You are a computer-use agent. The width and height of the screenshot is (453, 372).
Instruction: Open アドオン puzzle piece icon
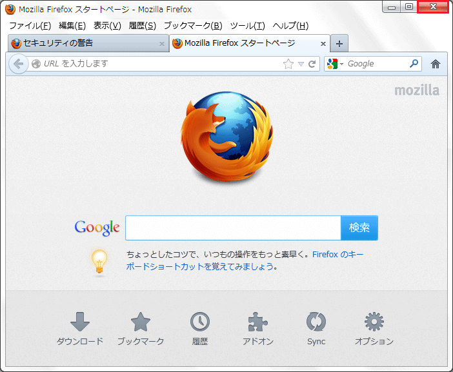click(x=258, y=329)
